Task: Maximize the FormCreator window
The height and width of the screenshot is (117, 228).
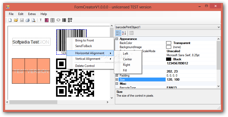Action: [x=206, y=6]
